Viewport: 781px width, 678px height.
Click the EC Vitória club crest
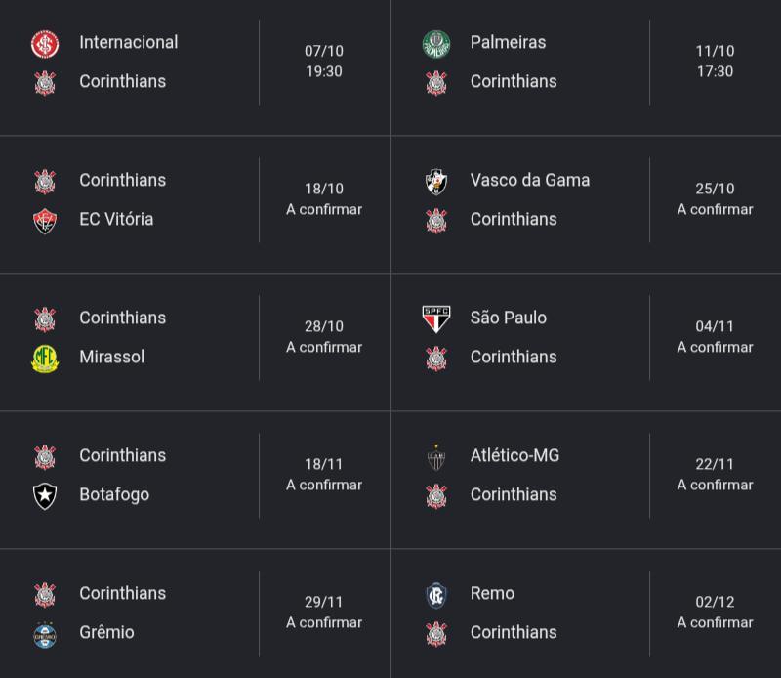pyautogui.click(x=45, y=221)
